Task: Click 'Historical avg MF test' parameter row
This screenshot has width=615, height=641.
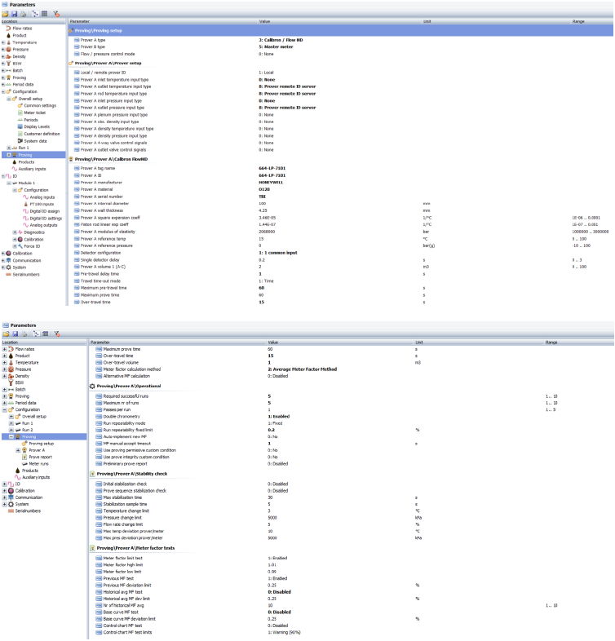Action: (352, 592)
